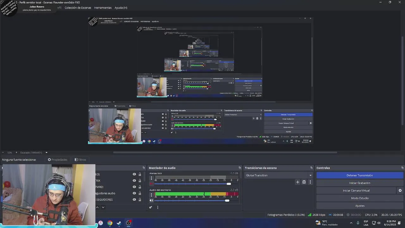Toggle lock on the SEGUIDORES source
The image size is (405, 228).
[x=140, y=199]
